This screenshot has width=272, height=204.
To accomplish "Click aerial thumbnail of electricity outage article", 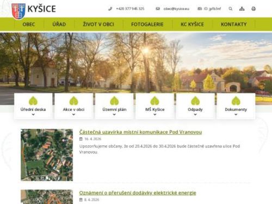I will pyautogui.click(x=47, y=197).
